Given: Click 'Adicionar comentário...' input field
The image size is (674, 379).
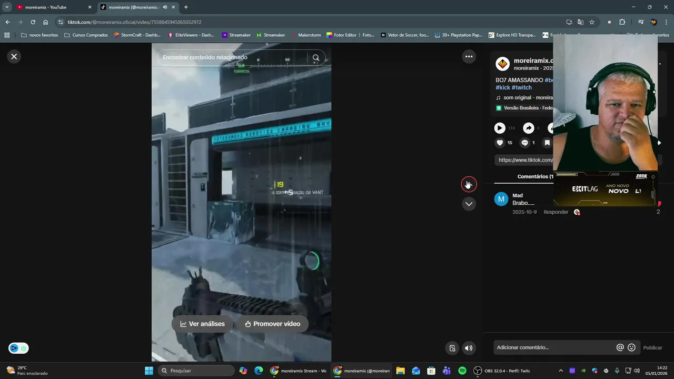Looking at the screenshot, I should tap(554, 347).
